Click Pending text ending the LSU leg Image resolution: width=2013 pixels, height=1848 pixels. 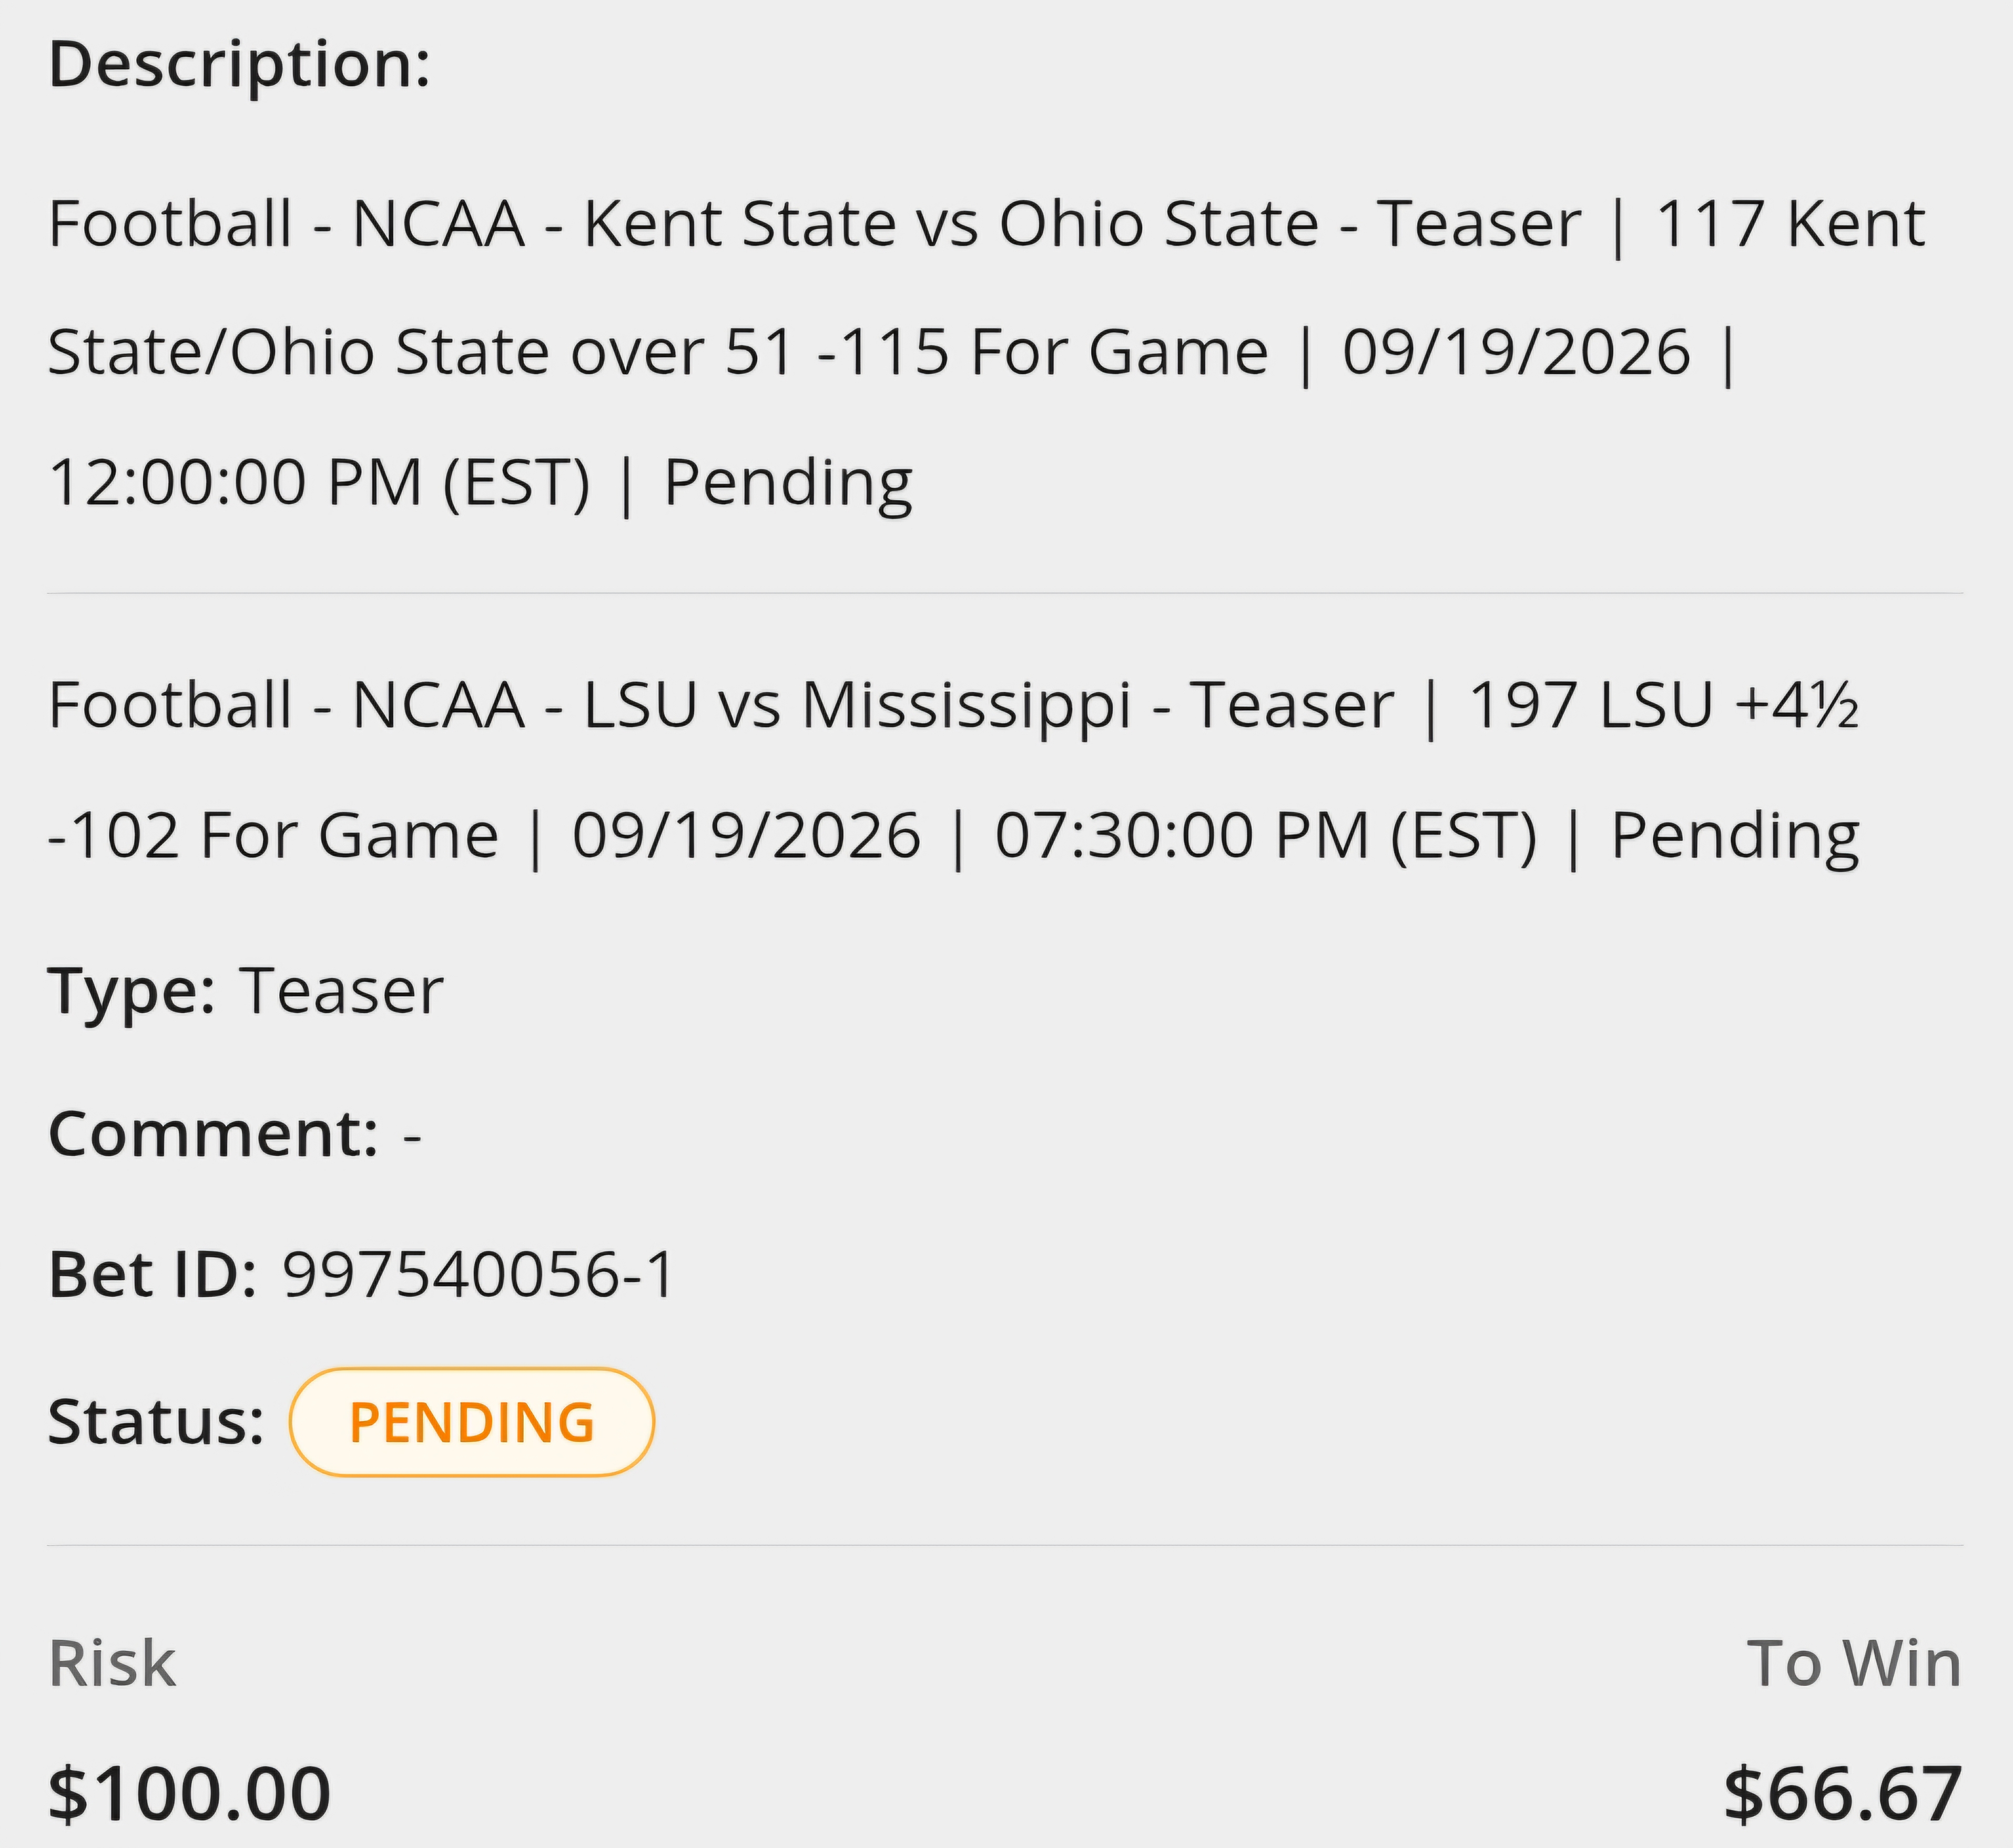[x=1736, y=836]
